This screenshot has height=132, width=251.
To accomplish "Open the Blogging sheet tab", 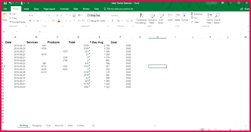I will coord(37,125).
